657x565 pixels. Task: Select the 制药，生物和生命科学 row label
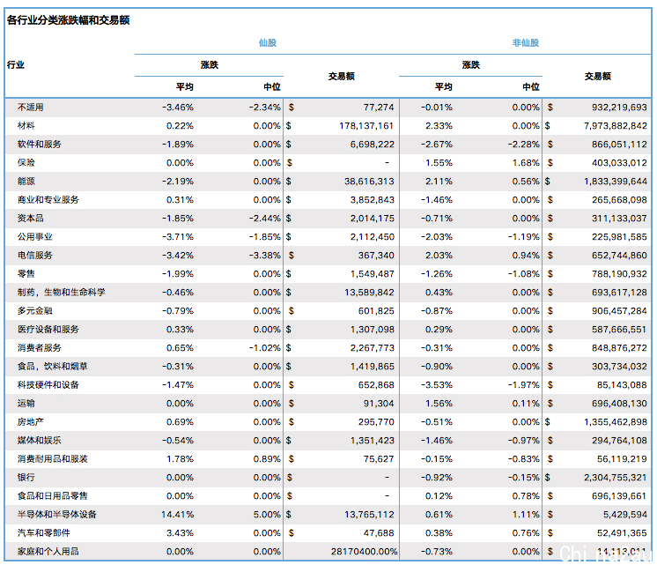(61, 293)
